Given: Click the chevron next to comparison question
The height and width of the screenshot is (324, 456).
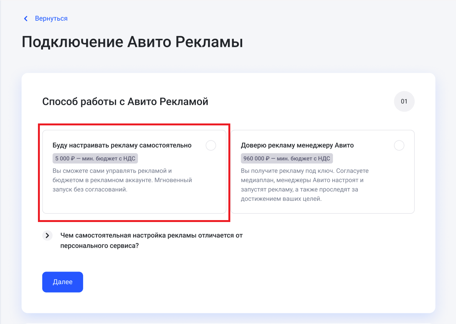Looking at the screenshot, I should 47,235.
